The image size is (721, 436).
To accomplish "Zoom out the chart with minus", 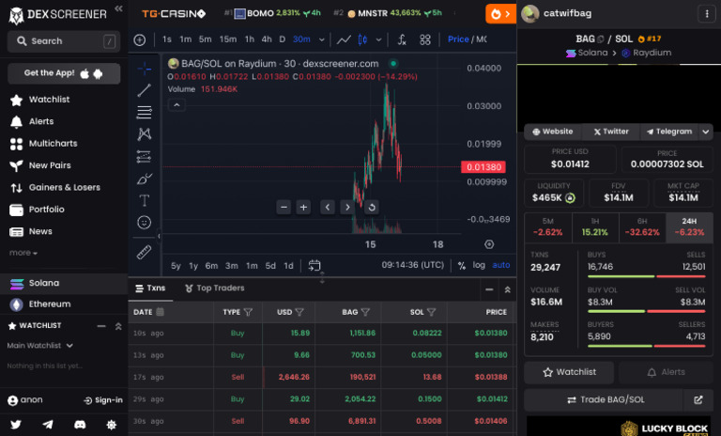I will [284, 208].
